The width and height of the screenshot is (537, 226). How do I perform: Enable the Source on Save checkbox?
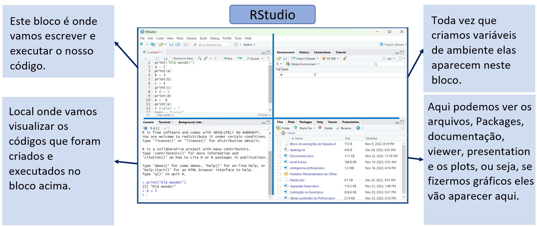coord(171,58)
